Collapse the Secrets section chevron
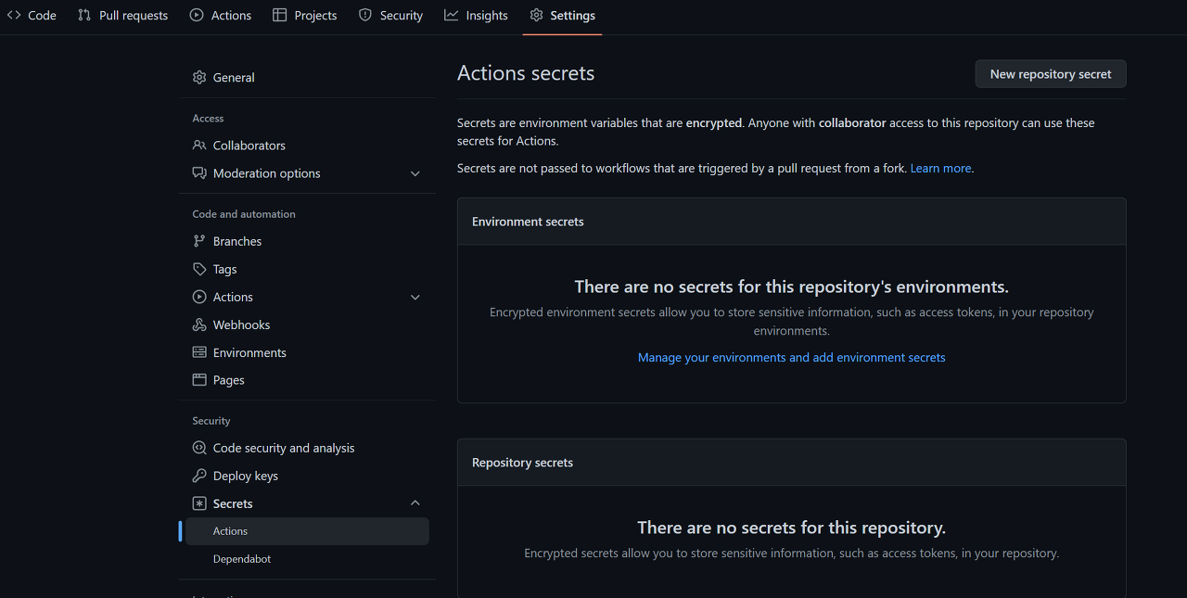This screenshot has height=598, width=1187. (x=415, y=503)
